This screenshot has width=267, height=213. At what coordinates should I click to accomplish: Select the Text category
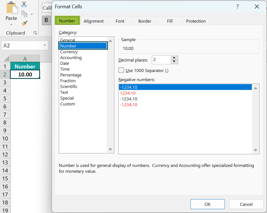point(83,92)
